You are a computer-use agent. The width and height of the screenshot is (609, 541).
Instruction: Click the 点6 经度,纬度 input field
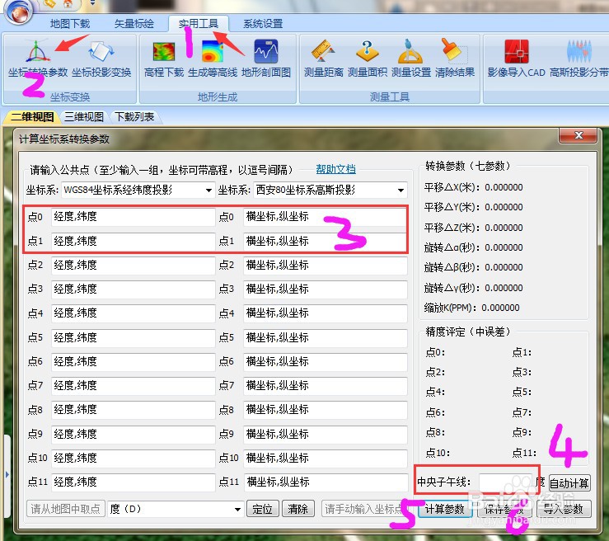(x=133, y=362)
